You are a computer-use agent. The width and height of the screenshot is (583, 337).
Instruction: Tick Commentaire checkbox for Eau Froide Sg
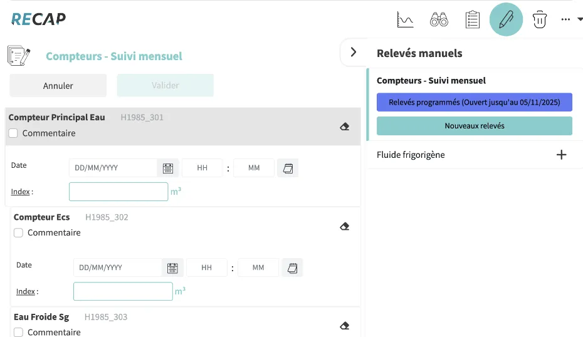click(x=19, y=332)
